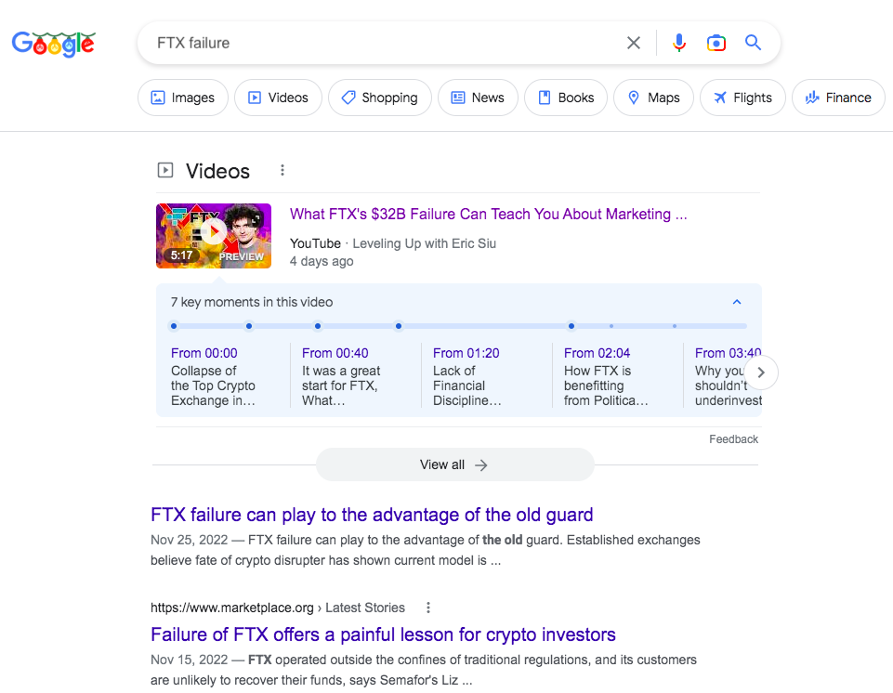
Task: Expand all videos with View all
Action: [454, 464]
